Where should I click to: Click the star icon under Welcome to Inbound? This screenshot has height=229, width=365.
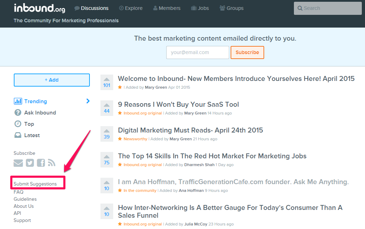pyautogui.click(x=120, y=87)
